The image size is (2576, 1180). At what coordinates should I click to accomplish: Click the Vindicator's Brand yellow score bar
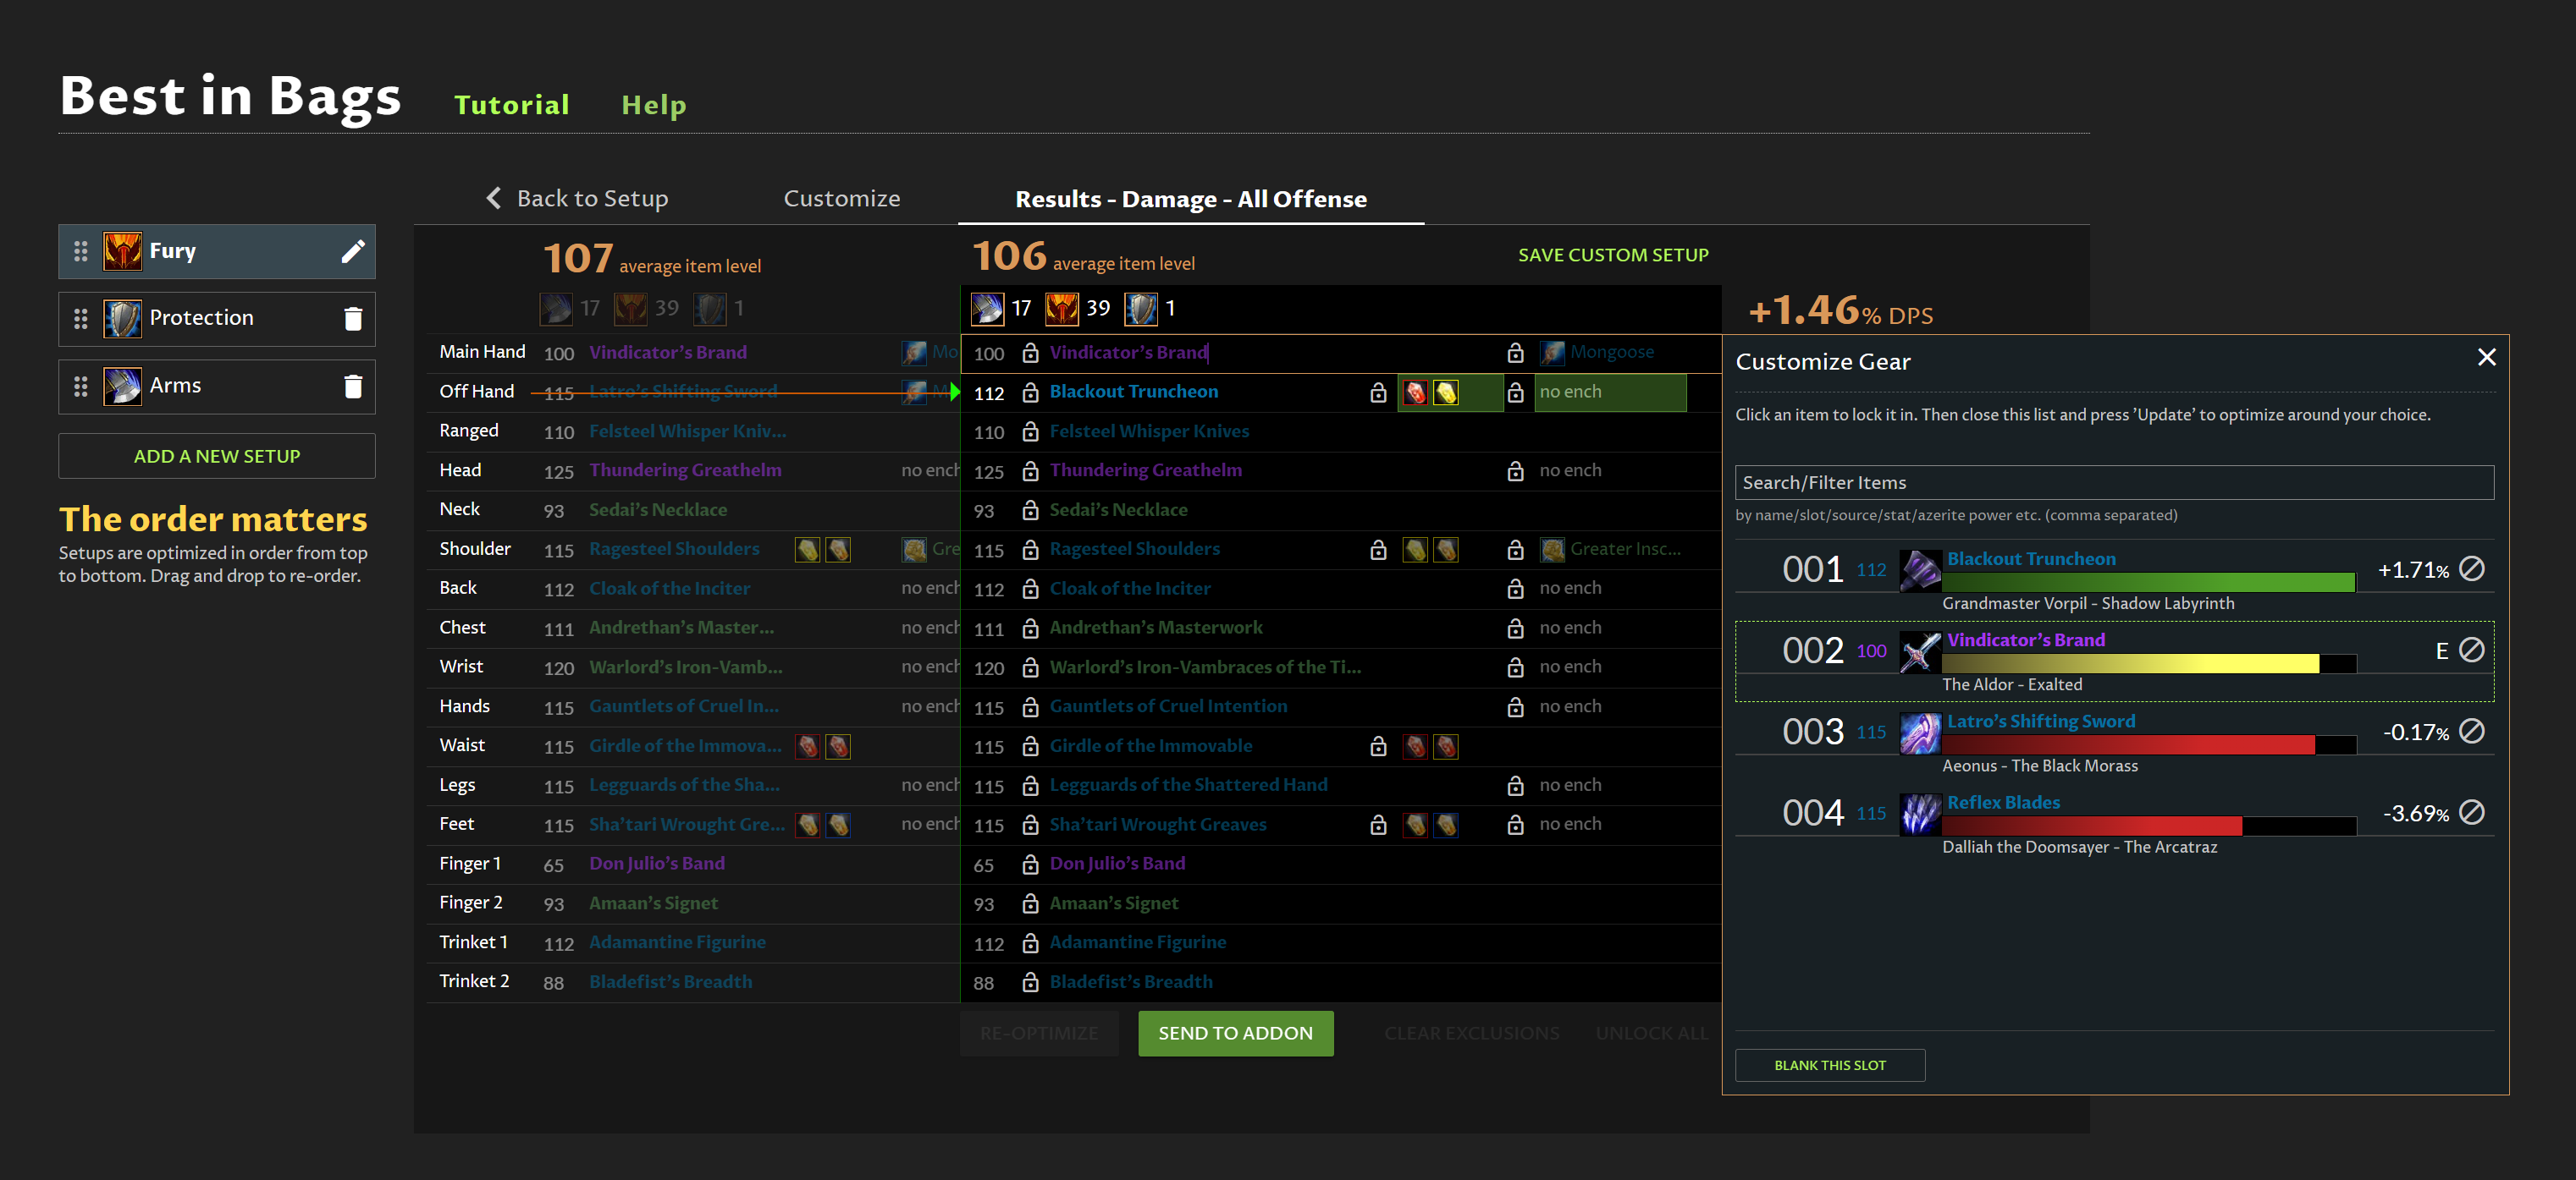point(2129,663)
